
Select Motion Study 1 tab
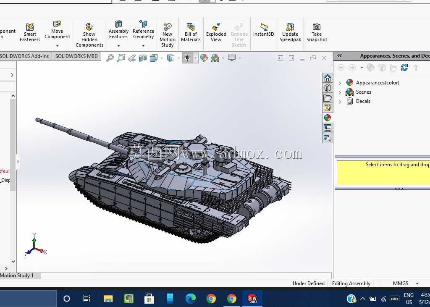[20, 276]
